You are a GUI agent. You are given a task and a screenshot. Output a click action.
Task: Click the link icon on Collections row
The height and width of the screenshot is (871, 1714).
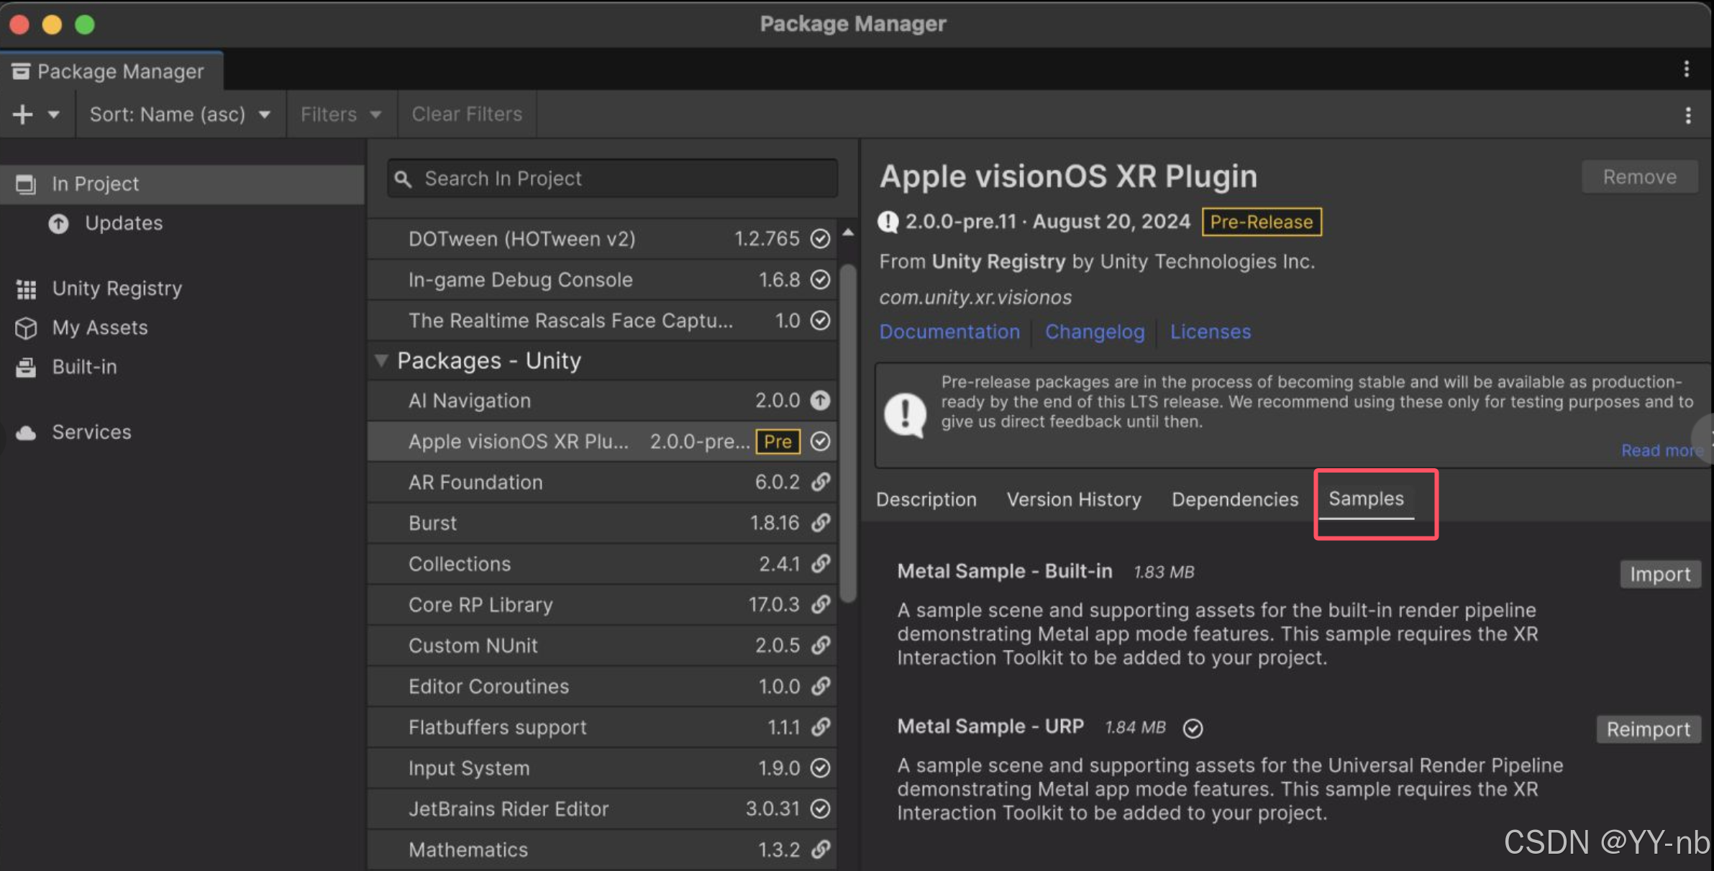[821, 564]
